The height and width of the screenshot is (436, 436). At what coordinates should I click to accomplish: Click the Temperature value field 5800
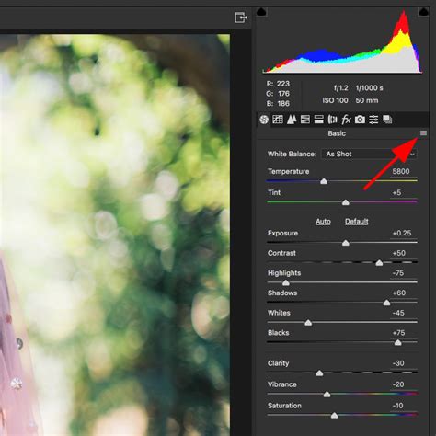(401, 171)
